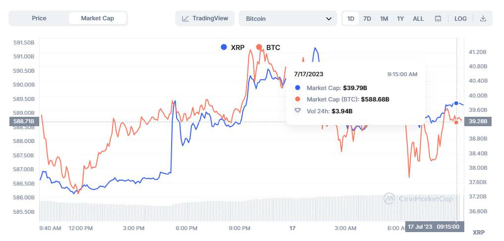Click the CoinMarketCap watermark logo
Viewport: 504px width, 241px height.
(x=389, y=198)
